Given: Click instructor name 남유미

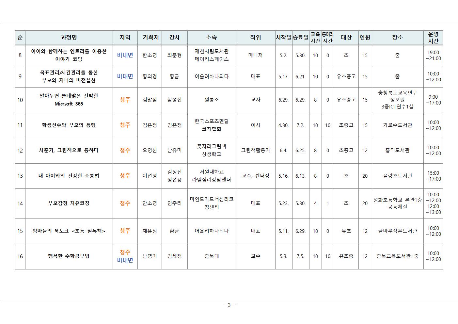Looking at the screenshot, I should tap(174, 150).
